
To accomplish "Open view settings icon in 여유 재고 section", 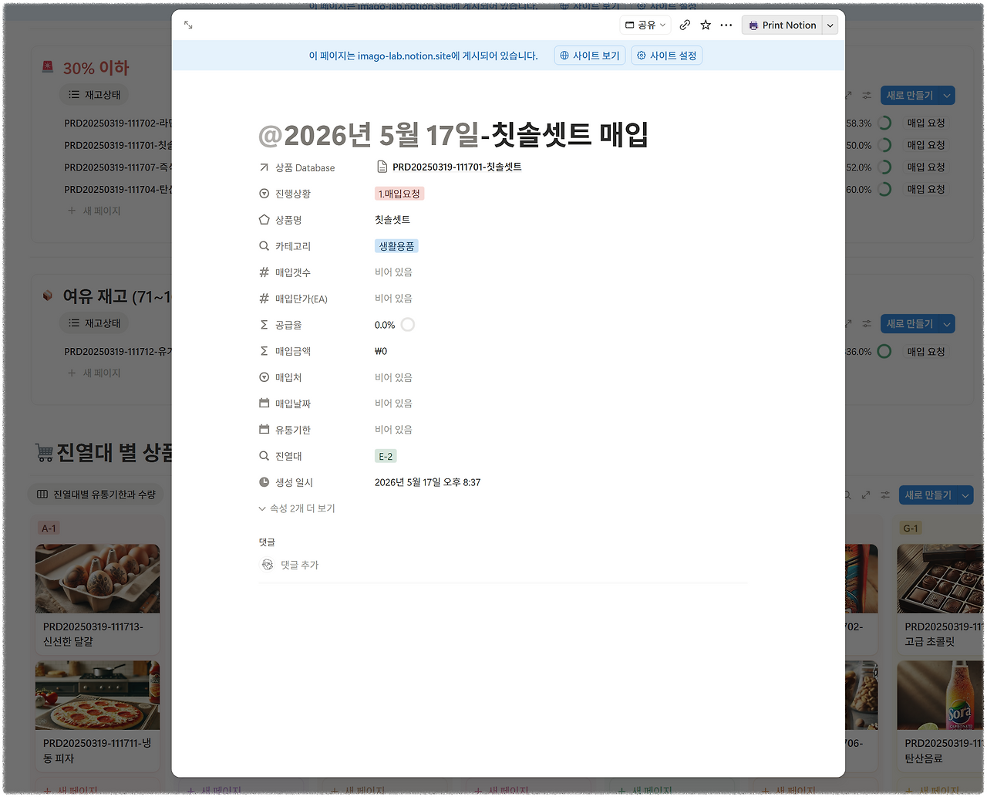I will tap(867, 324).
